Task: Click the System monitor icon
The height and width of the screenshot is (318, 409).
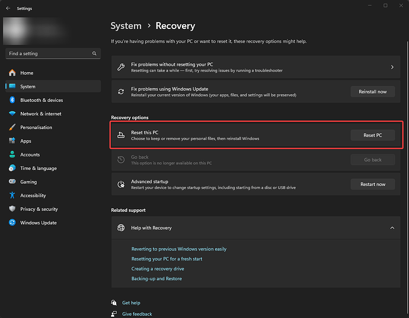Action: coord(12,86)
